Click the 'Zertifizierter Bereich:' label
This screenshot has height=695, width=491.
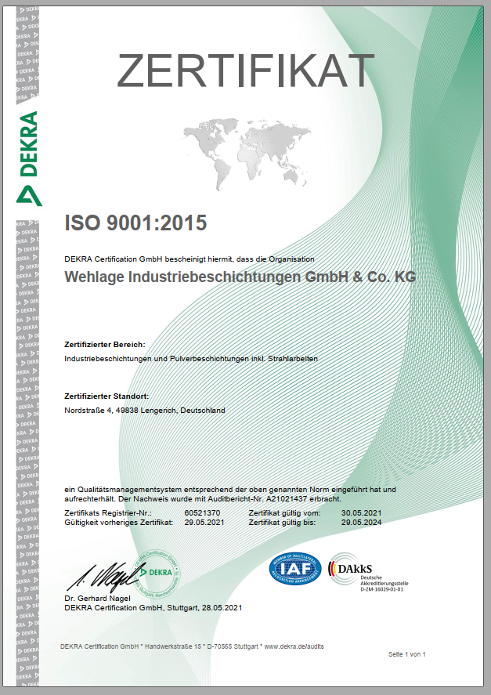[105, 345]
